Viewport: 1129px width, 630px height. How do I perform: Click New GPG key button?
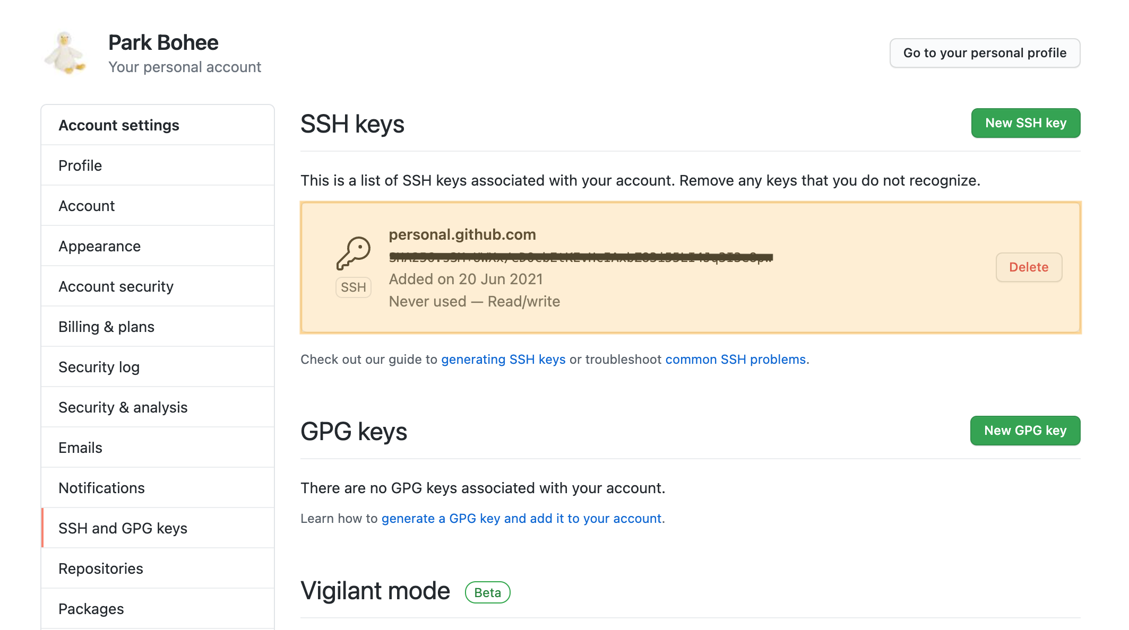coord(1024,430)
